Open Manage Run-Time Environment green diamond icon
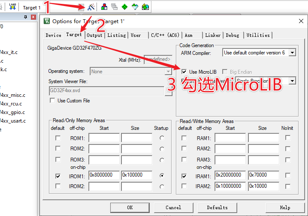This screenshot has width=308, height=216. point(124,7)
